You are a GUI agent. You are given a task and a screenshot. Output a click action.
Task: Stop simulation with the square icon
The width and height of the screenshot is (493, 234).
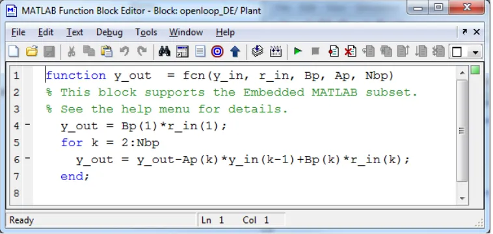point(315,51)
